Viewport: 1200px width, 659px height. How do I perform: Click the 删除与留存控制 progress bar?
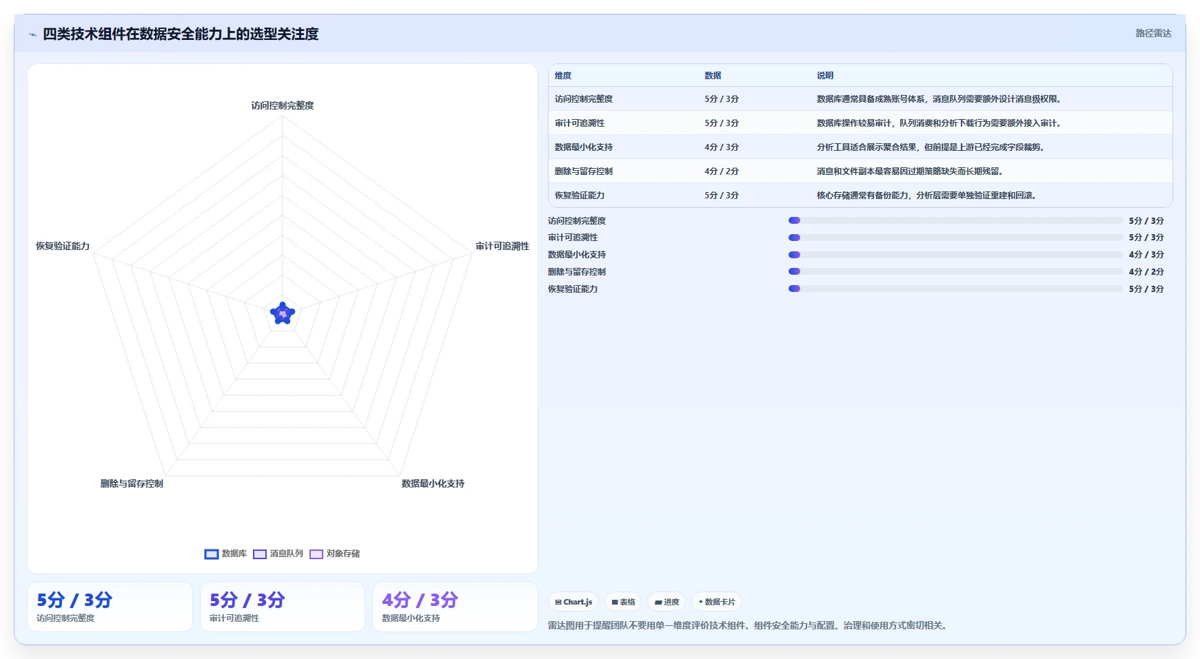pos(955,271)
